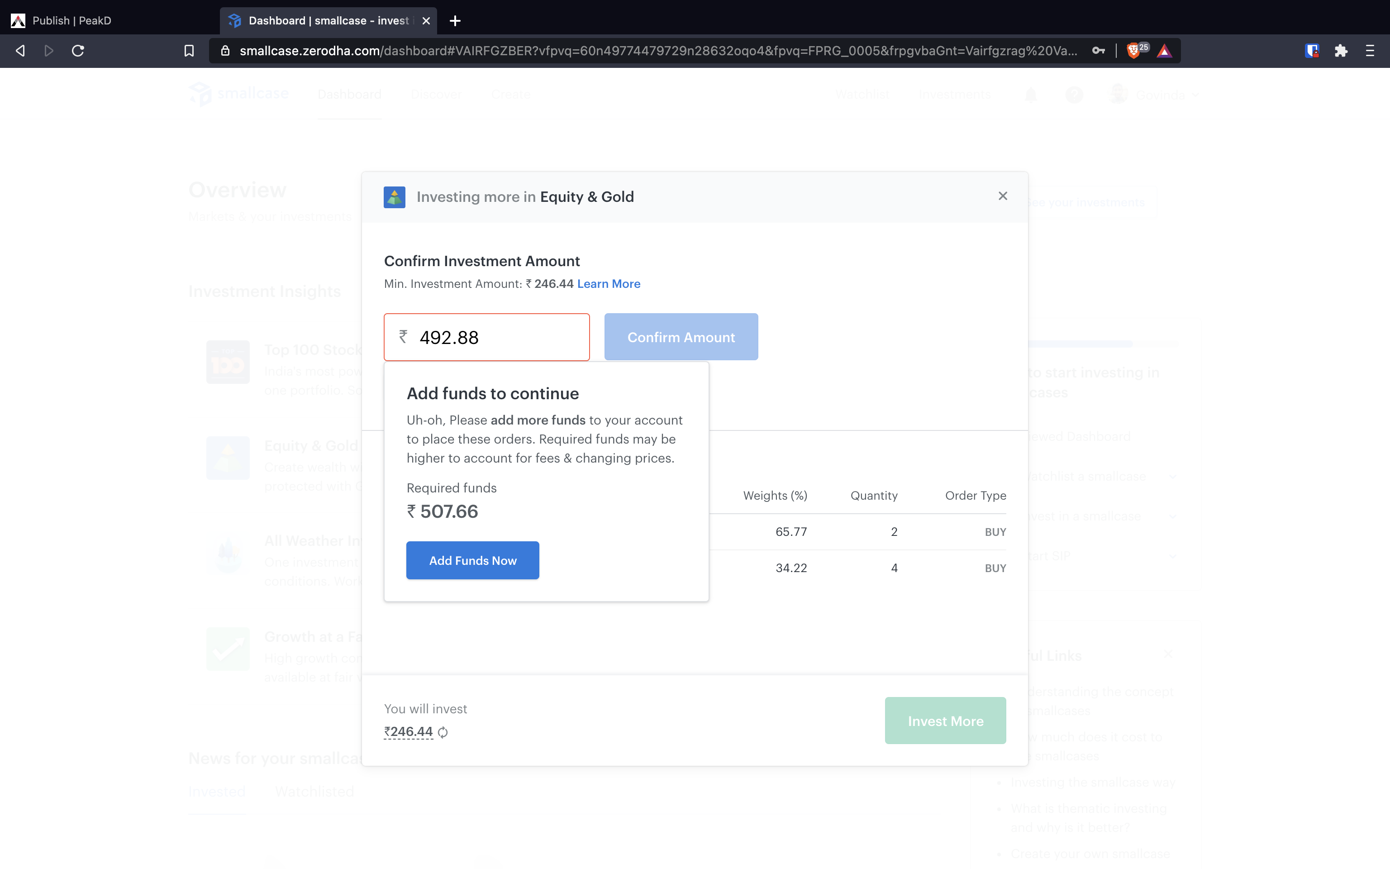This screenshot has width=1390, height=869.
Task: Select the Invested news tab
Action: [x=217, y=792]
